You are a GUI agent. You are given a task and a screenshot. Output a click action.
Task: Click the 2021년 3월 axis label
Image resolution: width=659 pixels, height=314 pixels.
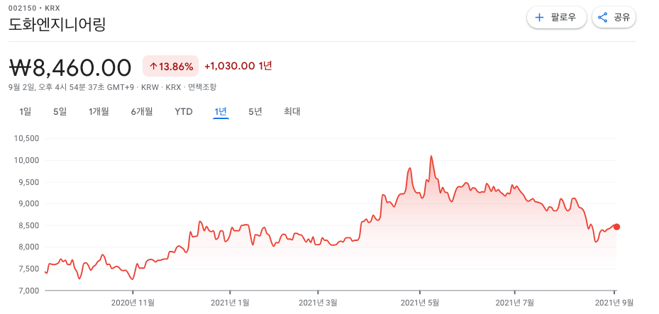tap(319, 302)
